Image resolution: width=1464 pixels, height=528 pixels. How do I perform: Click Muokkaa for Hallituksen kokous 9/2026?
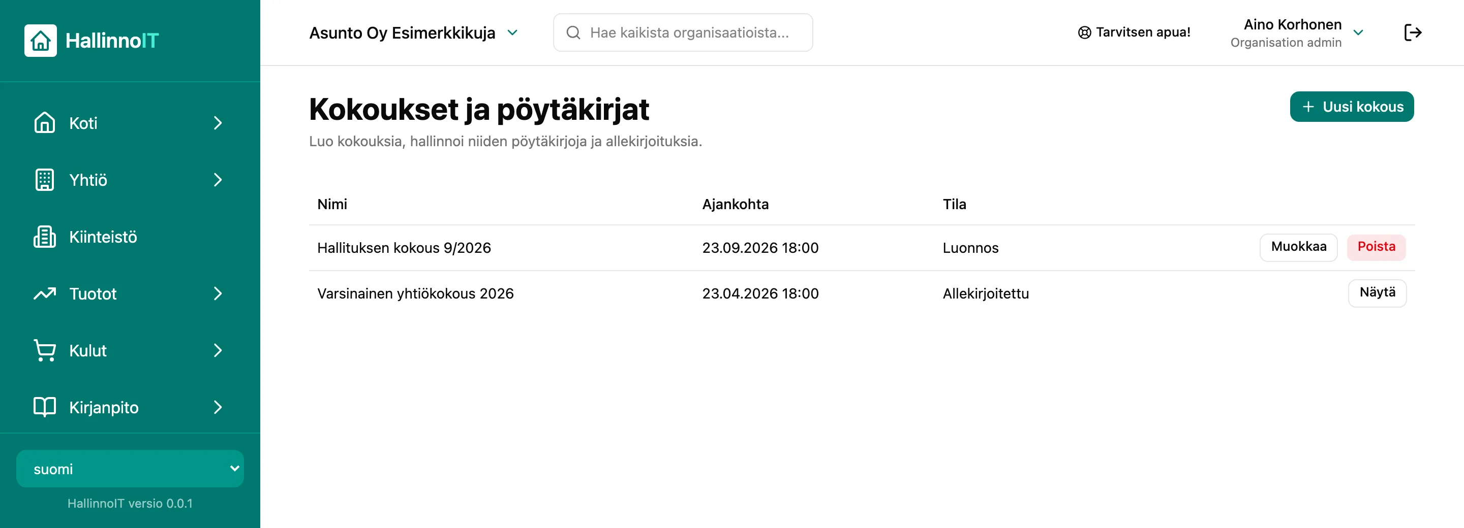[x=1298, y=247]
